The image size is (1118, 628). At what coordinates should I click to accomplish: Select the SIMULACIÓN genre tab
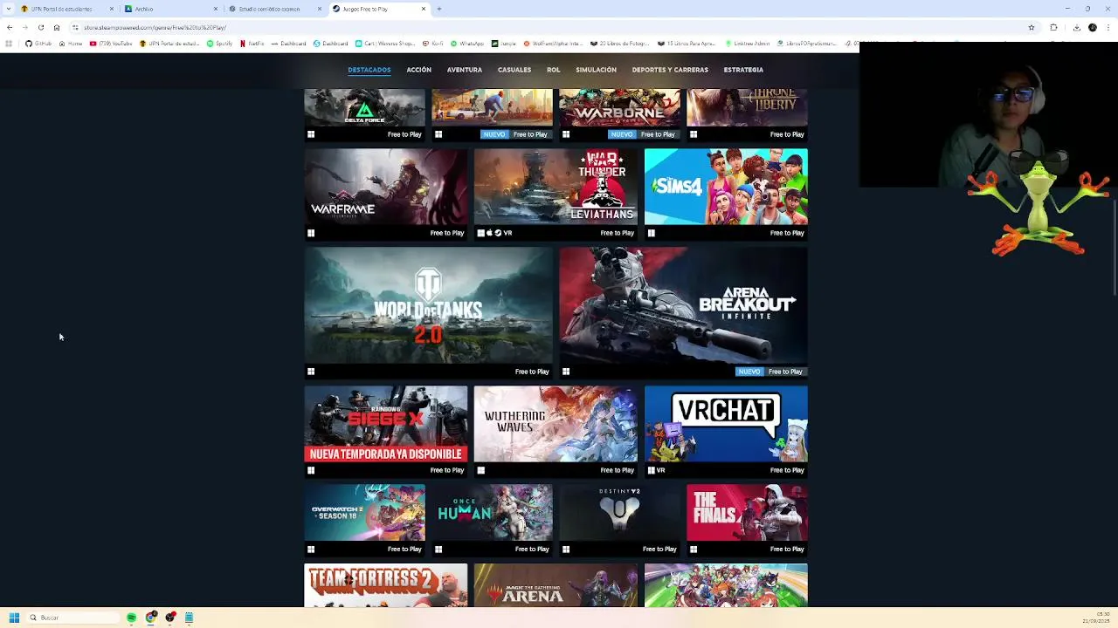tap(596, 70)
